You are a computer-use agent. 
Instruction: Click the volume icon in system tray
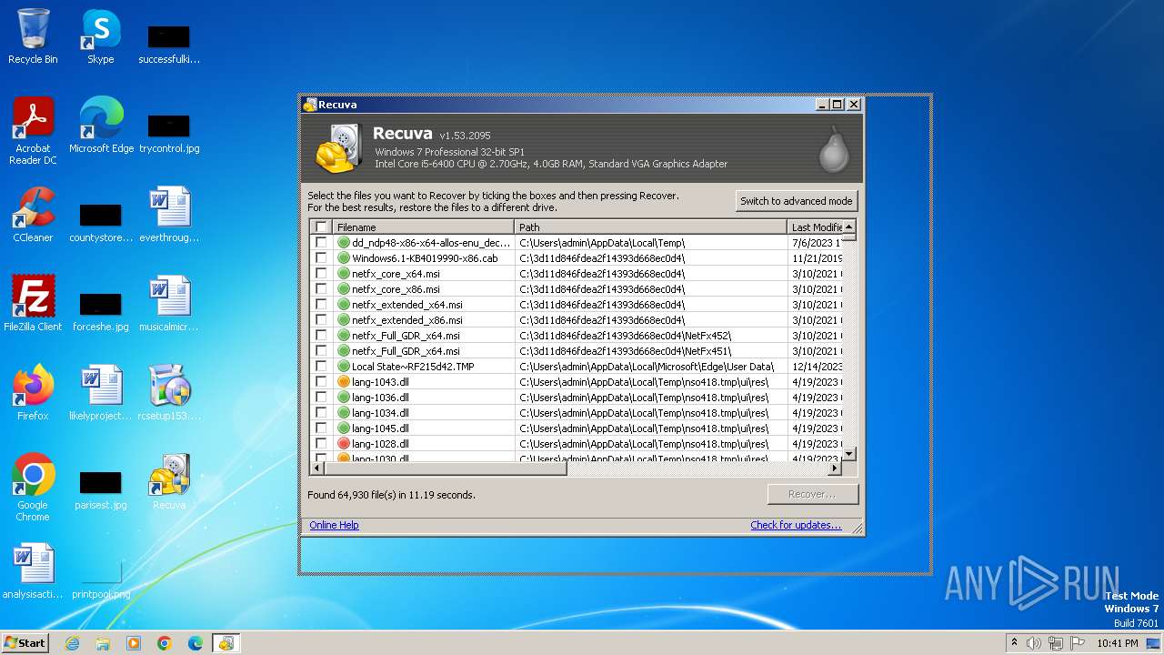(x=1034, y=643)
